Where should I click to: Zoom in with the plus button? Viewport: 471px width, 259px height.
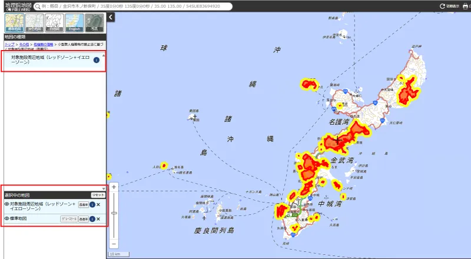[x=114, y=187]
